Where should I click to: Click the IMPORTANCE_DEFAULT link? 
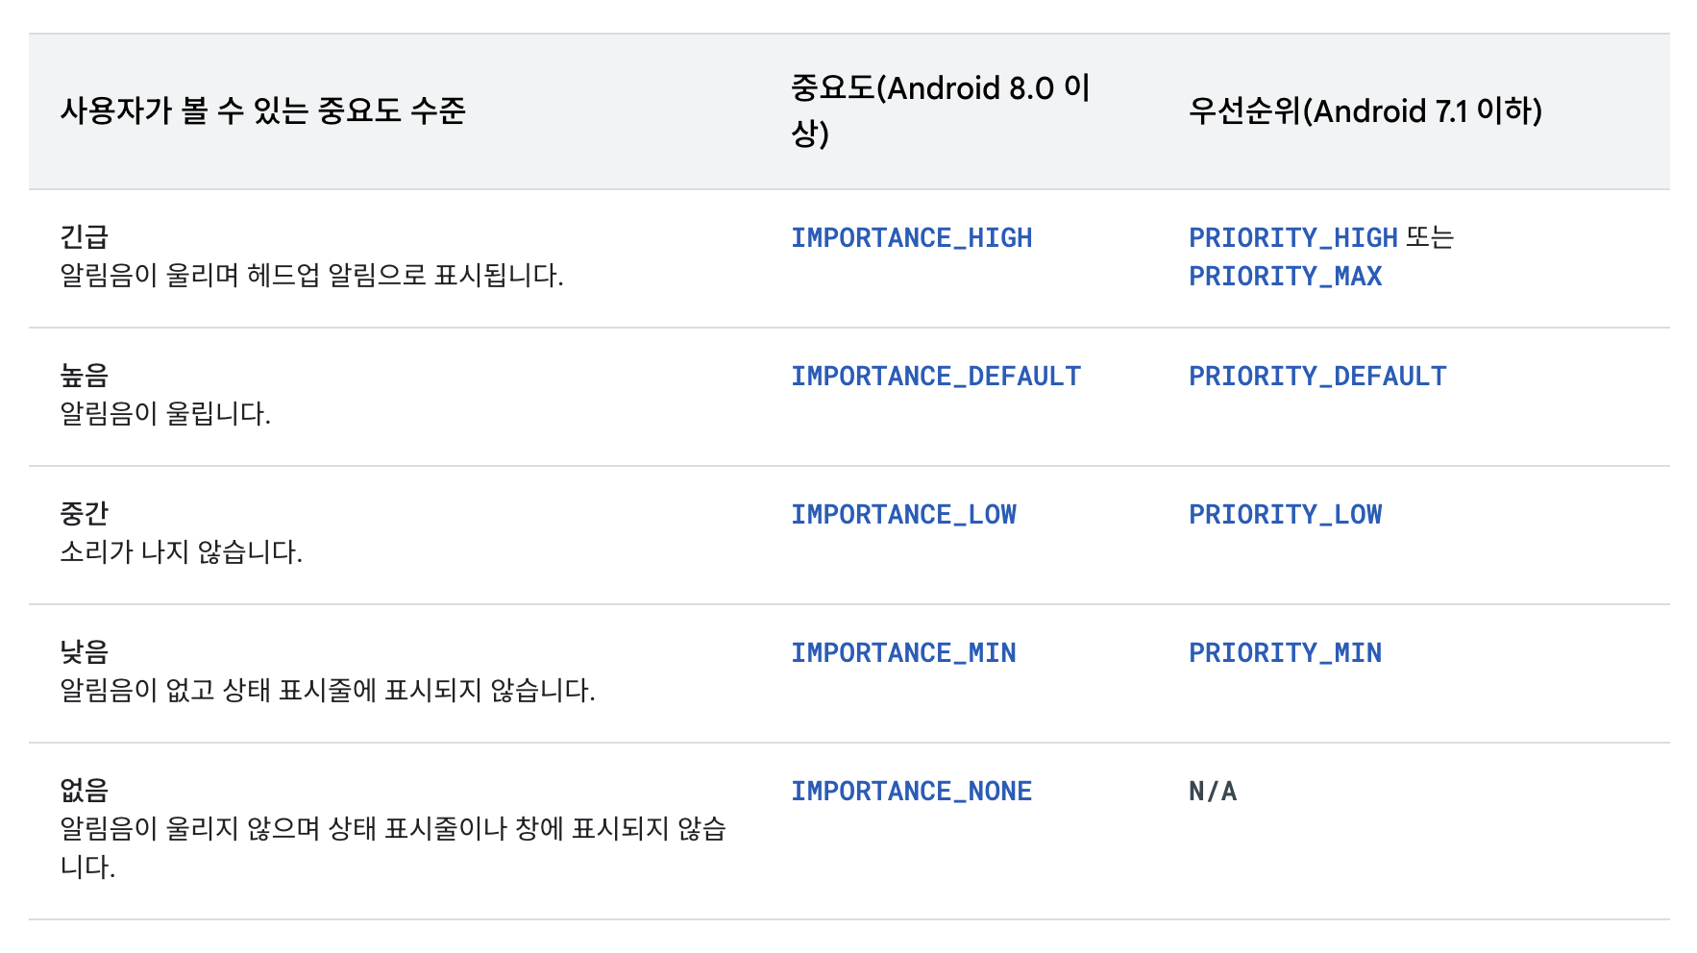(x=935, y=377)
